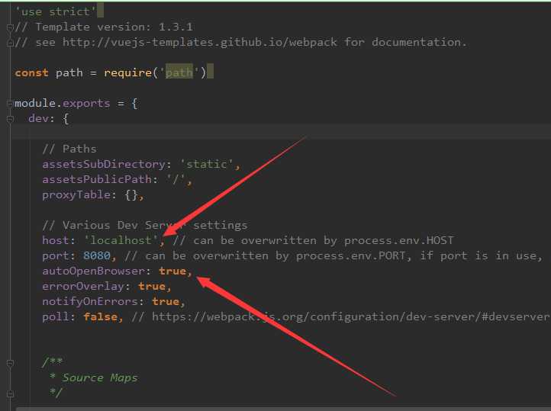Click the version number 1.3.1 in comment
The width and height of the screenshot is (551, 411).
coord(176,27)
